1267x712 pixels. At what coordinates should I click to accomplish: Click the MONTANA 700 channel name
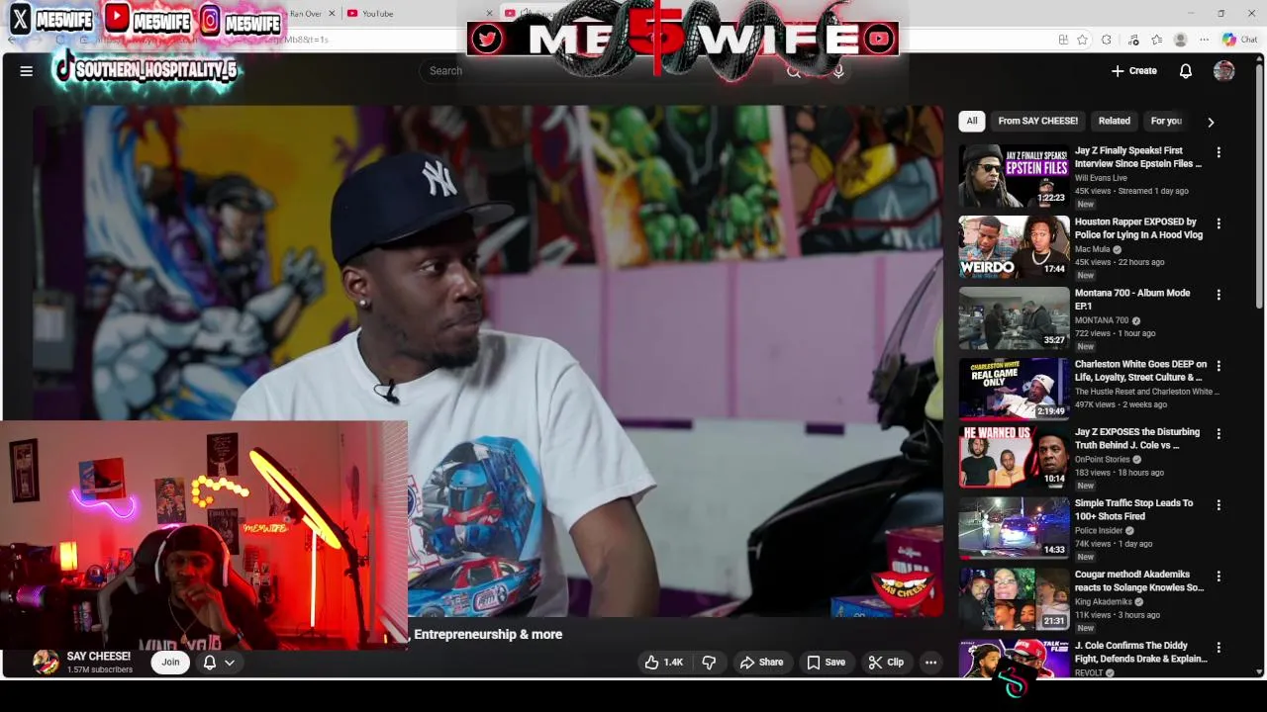coord(1102,320)
